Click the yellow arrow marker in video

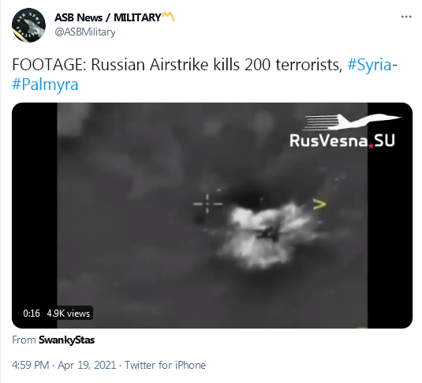click(x=319, y=205)
